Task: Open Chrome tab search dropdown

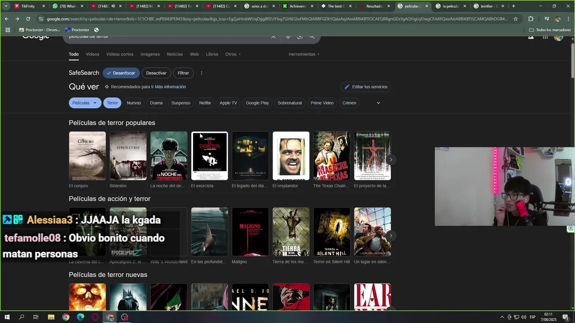Action: tap(6, 6)
